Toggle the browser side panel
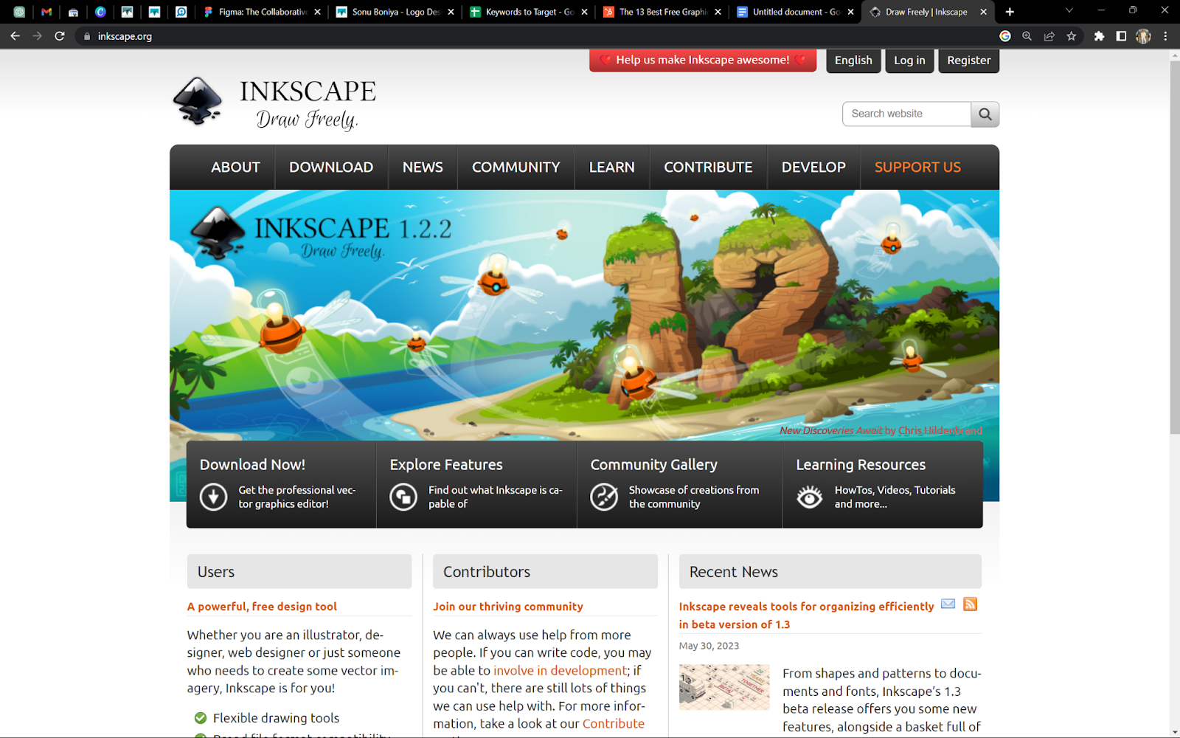Image resolution: width=1180 pixels, height=738 pixels. point(1121,36)
